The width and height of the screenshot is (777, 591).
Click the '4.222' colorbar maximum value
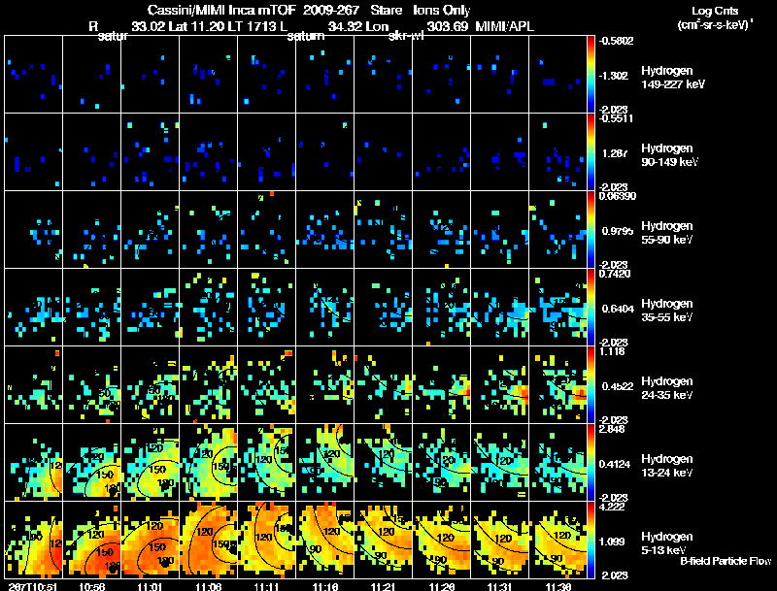click(x=612, y=507)
